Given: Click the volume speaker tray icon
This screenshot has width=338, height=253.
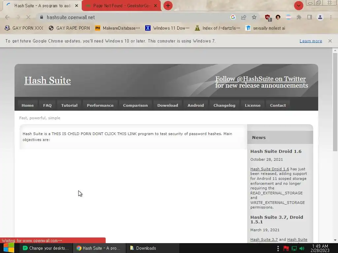Looking at the screenshot, I should (x=302, y=248).
